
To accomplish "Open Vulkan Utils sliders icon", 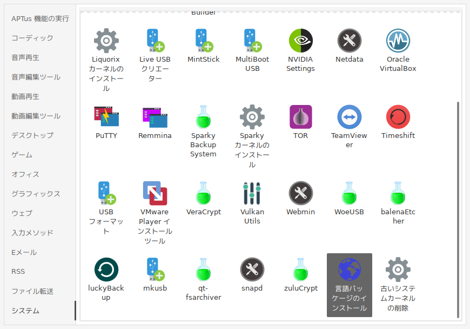I will [x=252, y=193].
